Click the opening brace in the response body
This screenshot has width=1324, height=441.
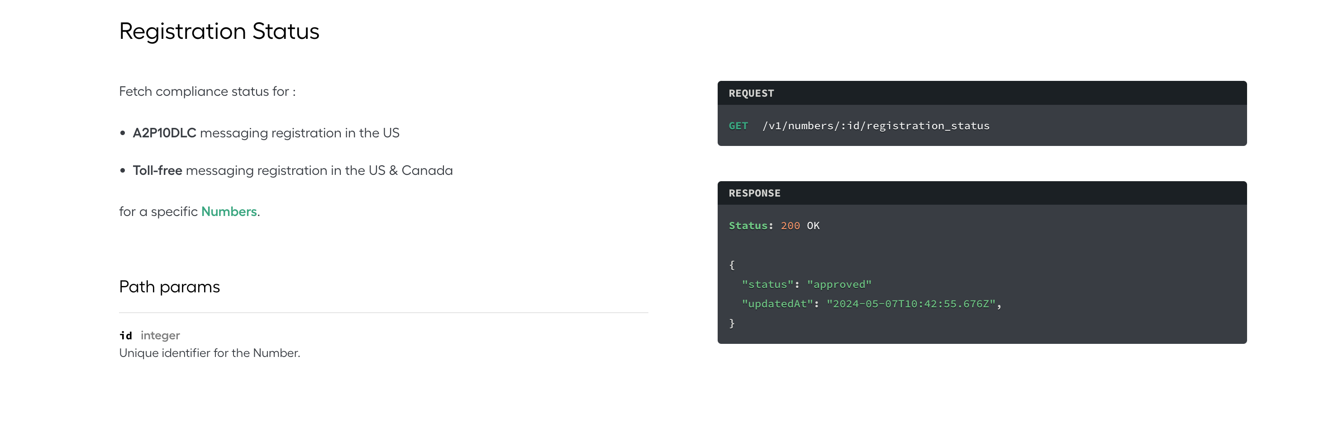(732, 265)
